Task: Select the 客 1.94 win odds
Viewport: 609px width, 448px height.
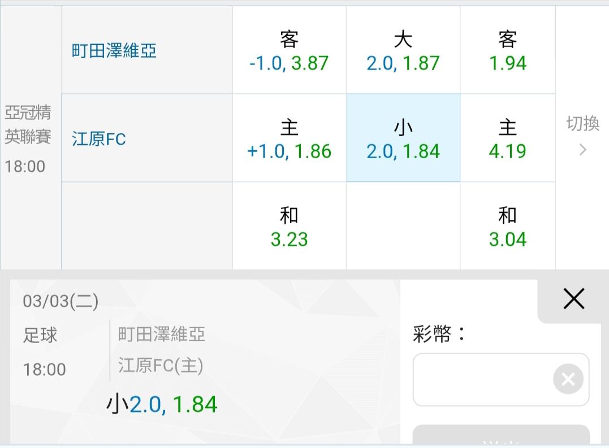Action: tap(507, 51)
